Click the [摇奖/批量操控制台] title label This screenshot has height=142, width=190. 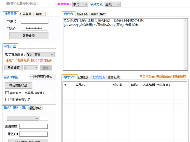(22, 4)
